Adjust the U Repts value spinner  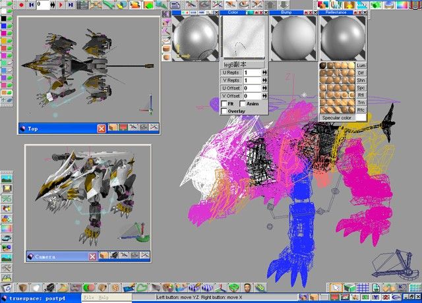pyautogui.click(x=264, y=72)
